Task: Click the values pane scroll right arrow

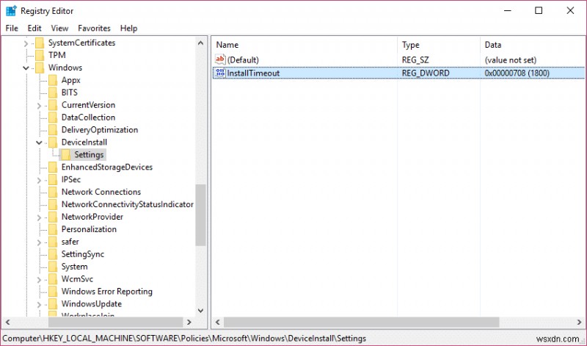Action: click(579, 322)
